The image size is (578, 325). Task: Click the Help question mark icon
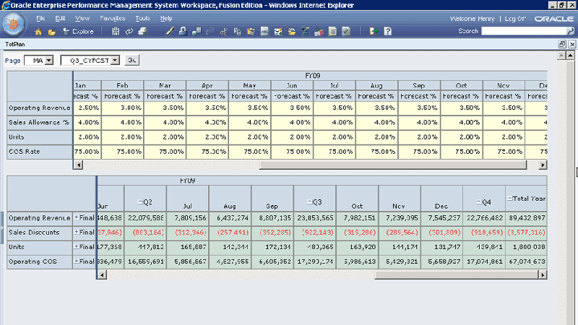click(388, 32)
